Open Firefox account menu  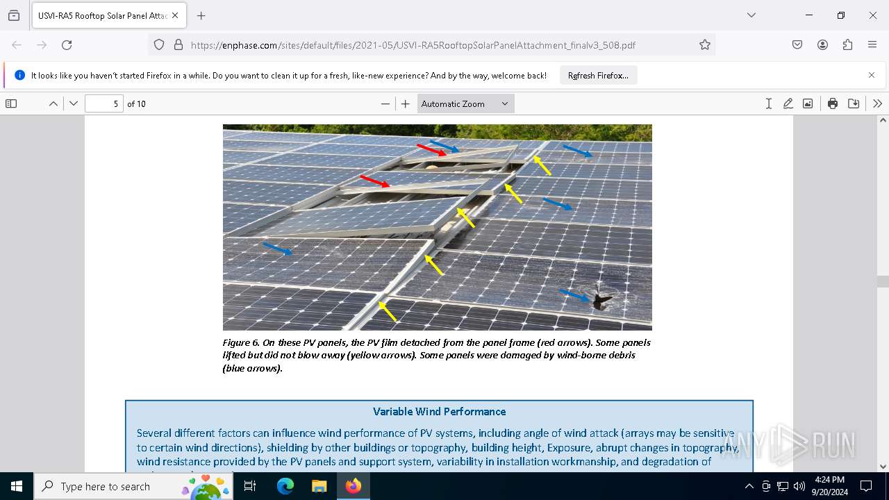[822, 44]
